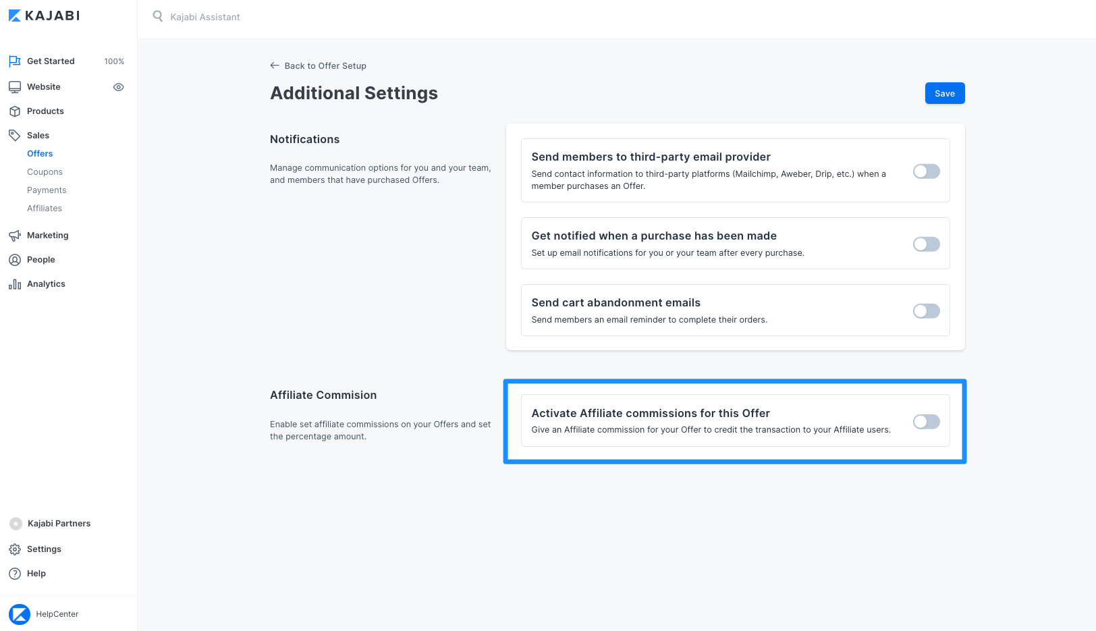The height and width of the screenshot is (631, 1096).
Task: Click the Get Started flag icon
Action: click(x=15, y=61)
